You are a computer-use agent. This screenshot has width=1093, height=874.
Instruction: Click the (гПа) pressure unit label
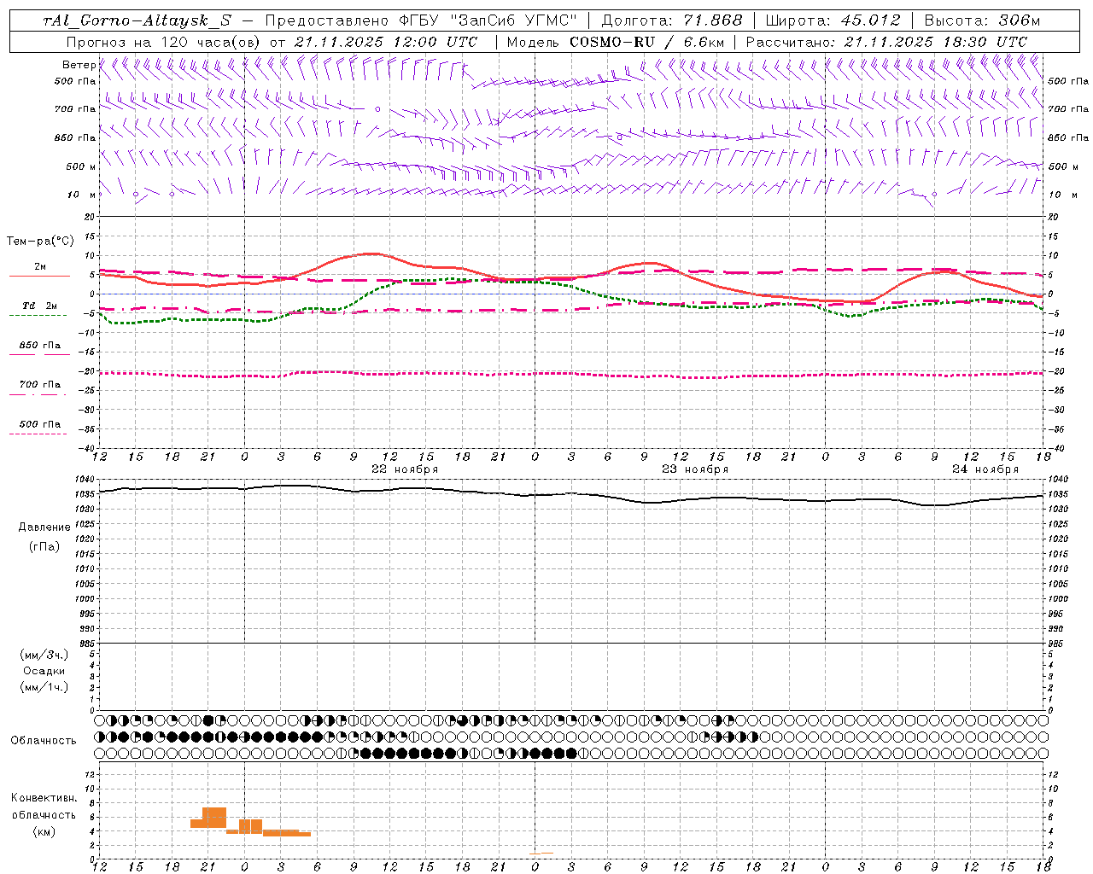44,547
